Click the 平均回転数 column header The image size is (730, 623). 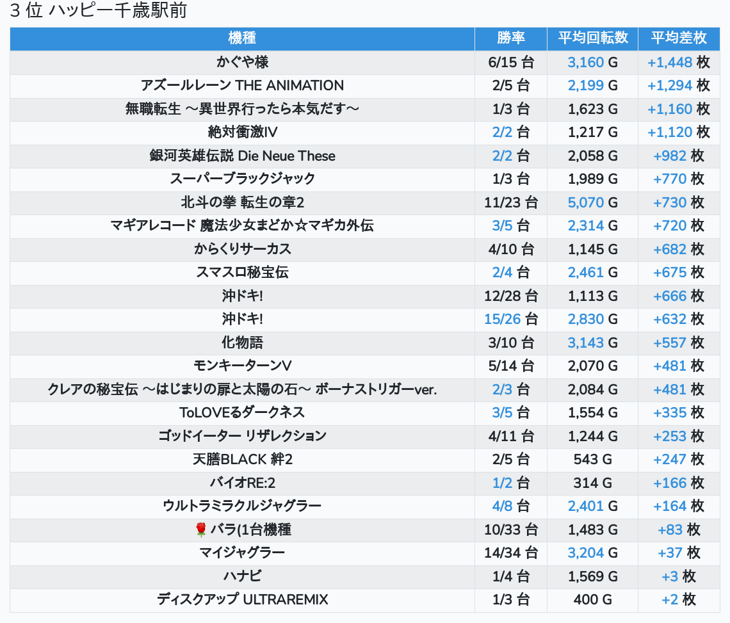pos(592,38)
